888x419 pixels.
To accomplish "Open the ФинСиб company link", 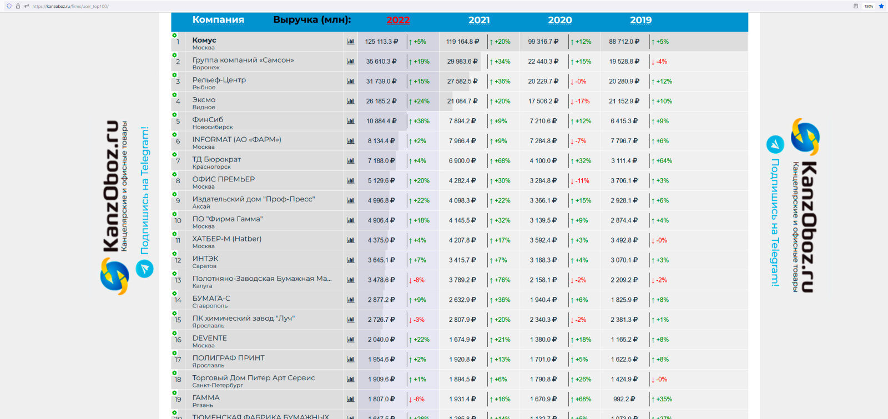I will click(x=208, y=119).
